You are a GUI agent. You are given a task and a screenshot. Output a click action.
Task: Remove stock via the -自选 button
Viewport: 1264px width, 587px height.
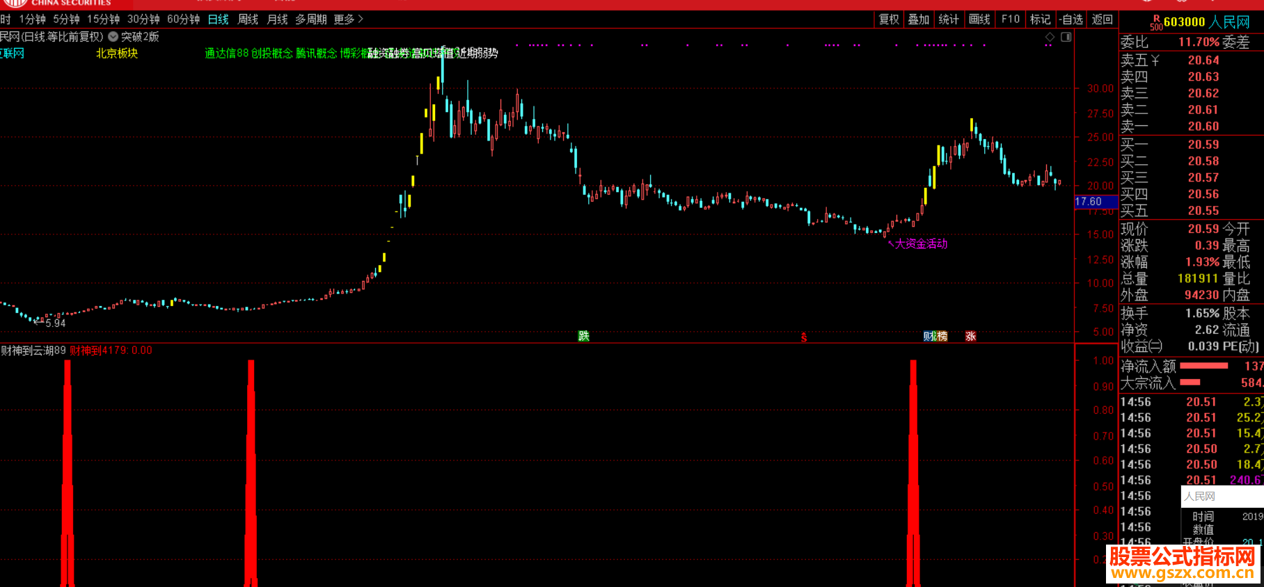[x=1071, y=19]
